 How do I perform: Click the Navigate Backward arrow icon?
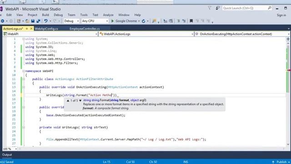(x=2, y=21)
